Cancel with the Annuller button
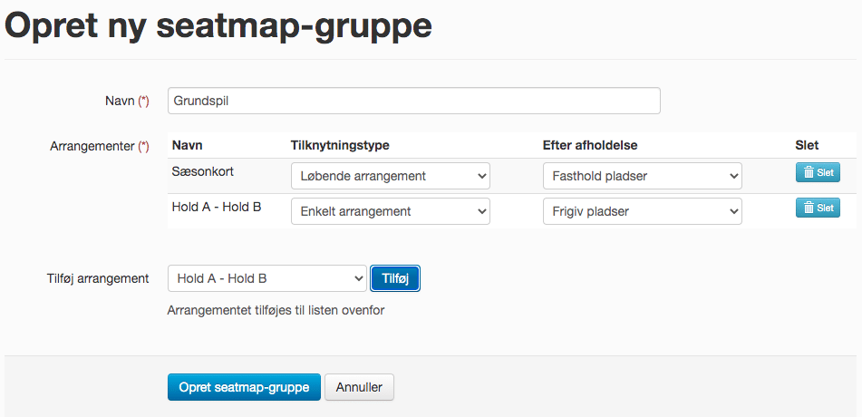The height and width of the screenshot is (417, 862). 359,387
